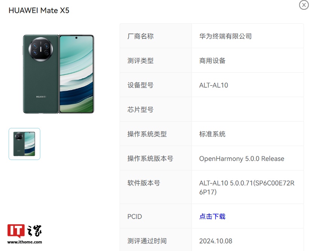The height and width of the screenshot is (251, 313).
Task: Open the www.ithome.com link text
Action: point(24,242)
